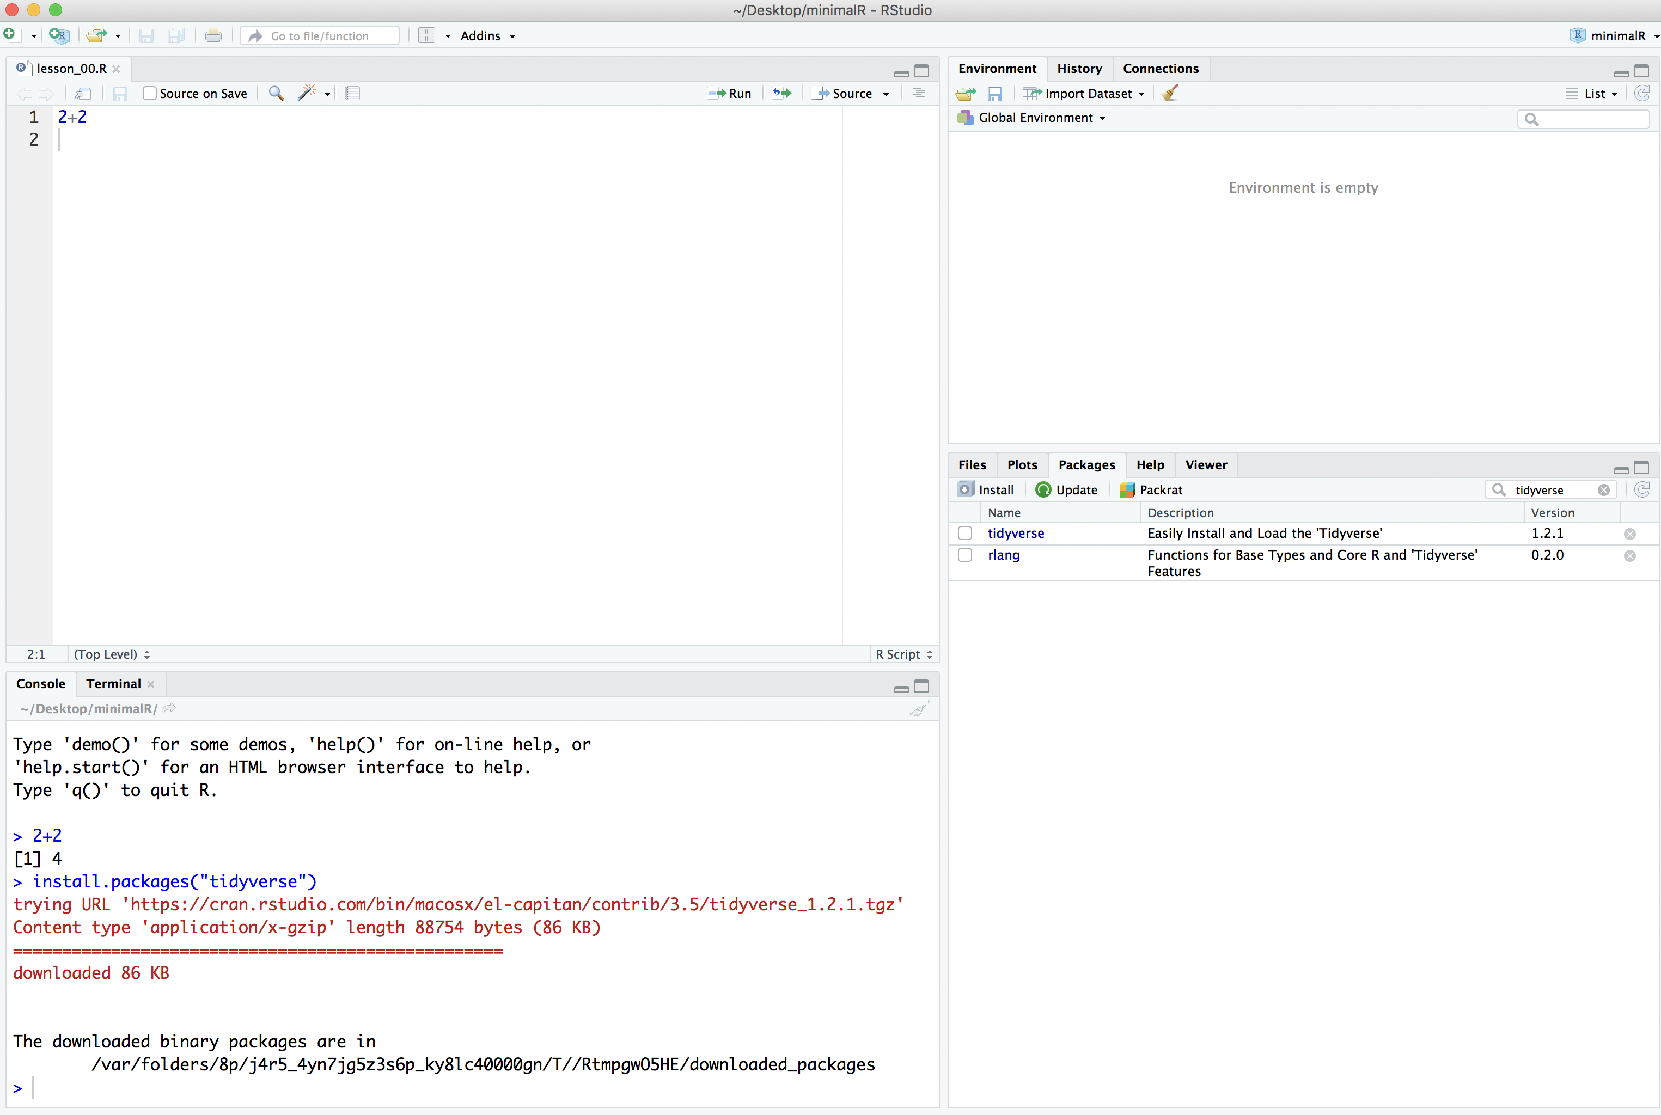
Task: Clear the console with broom icon
Action: point(919,708)
